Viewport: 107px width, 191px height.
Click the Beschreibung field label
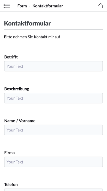[17, 89]
